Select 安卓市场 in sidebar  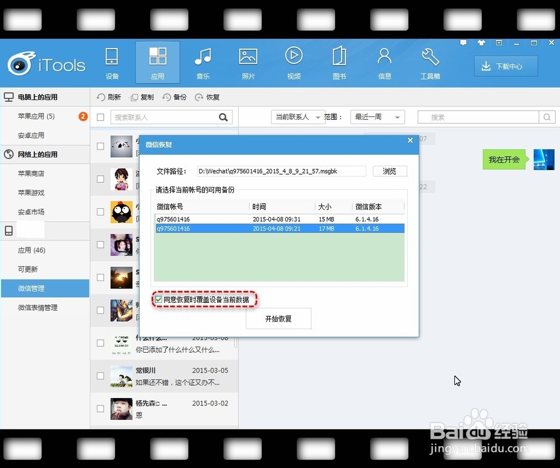coord(31,212)
